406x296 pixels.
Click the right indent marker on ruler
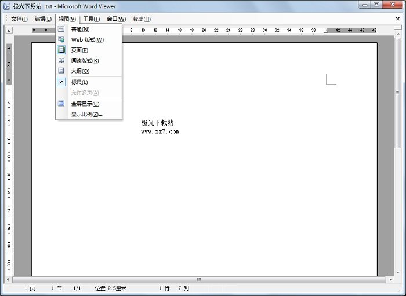pyautogui.click(x=326, y=31)
